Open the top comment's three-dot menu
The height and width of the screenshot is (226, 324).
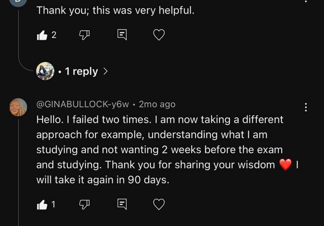[x=306, y=1]
